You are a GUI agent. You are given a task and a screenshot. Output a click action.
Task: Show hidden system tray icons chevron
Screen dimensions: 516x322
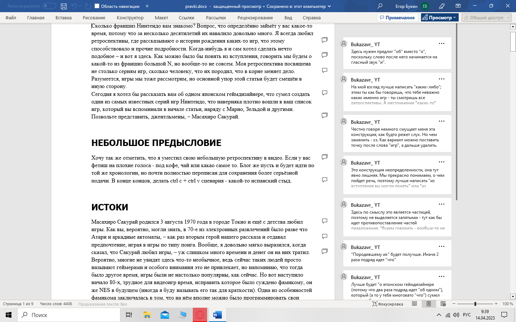[439, 315]
